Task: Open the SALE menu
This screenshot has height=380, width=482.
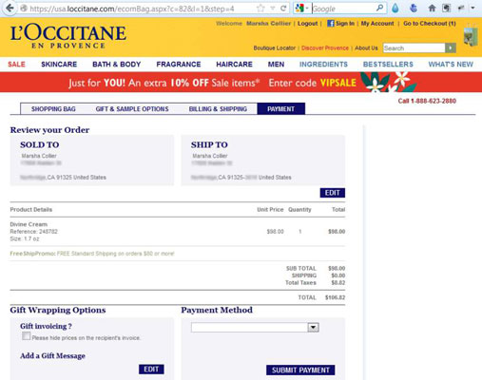Action: 16,65
